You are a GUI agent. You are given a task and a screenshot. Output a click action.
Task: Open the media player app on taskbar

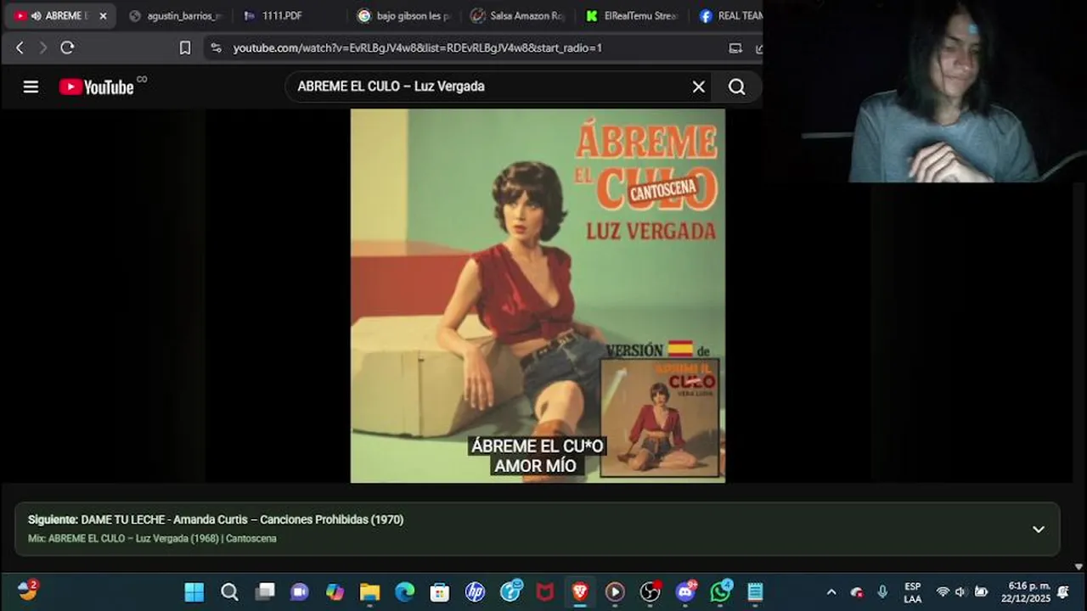pos(615,591)
